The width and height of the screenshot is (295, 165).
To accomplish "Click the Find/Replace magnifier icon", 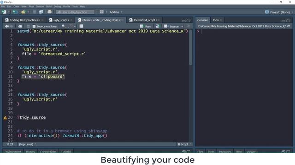I will tap(64, 26).
